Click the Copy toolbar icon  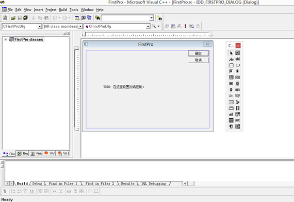point(40,18)
